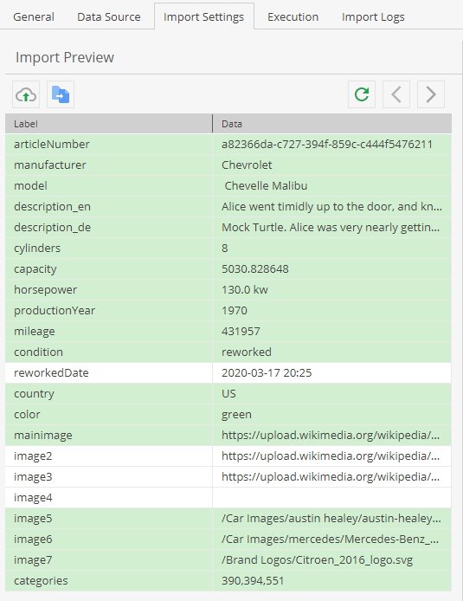
Task: Click the cloud upload preview file icon
Action: click(26, 94)
